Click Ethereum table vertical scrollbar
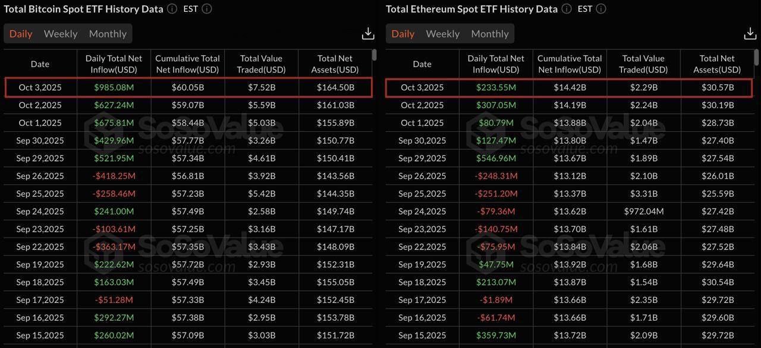The width and height of the screenshot is (761, 348). (x=756, y=56)
